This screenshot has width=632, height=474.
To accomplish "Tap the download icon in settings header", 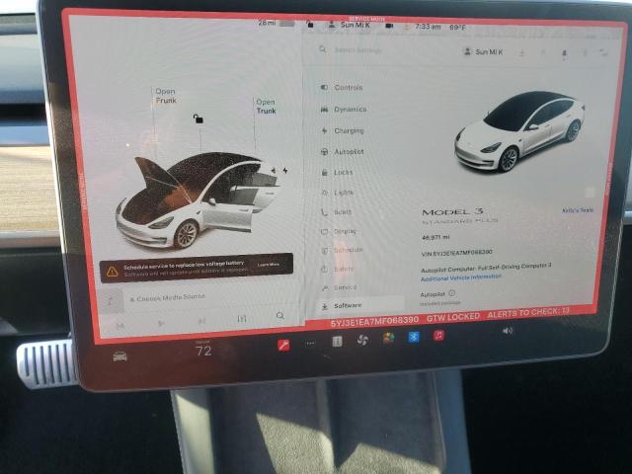I will (x=522, y=52).
